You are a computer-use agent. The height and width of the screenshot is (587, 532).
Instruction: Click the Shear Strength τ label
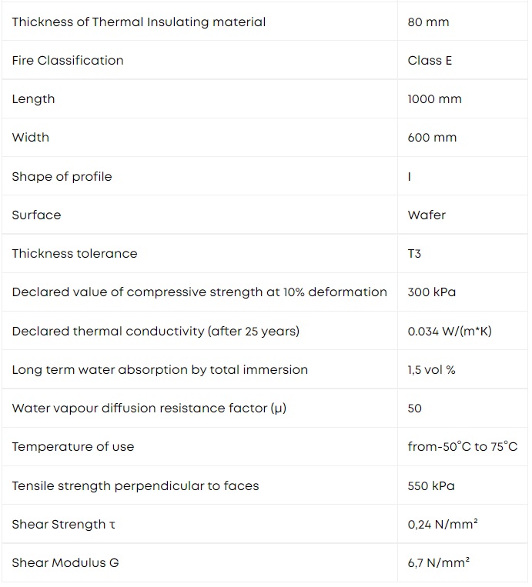[64, 525]
